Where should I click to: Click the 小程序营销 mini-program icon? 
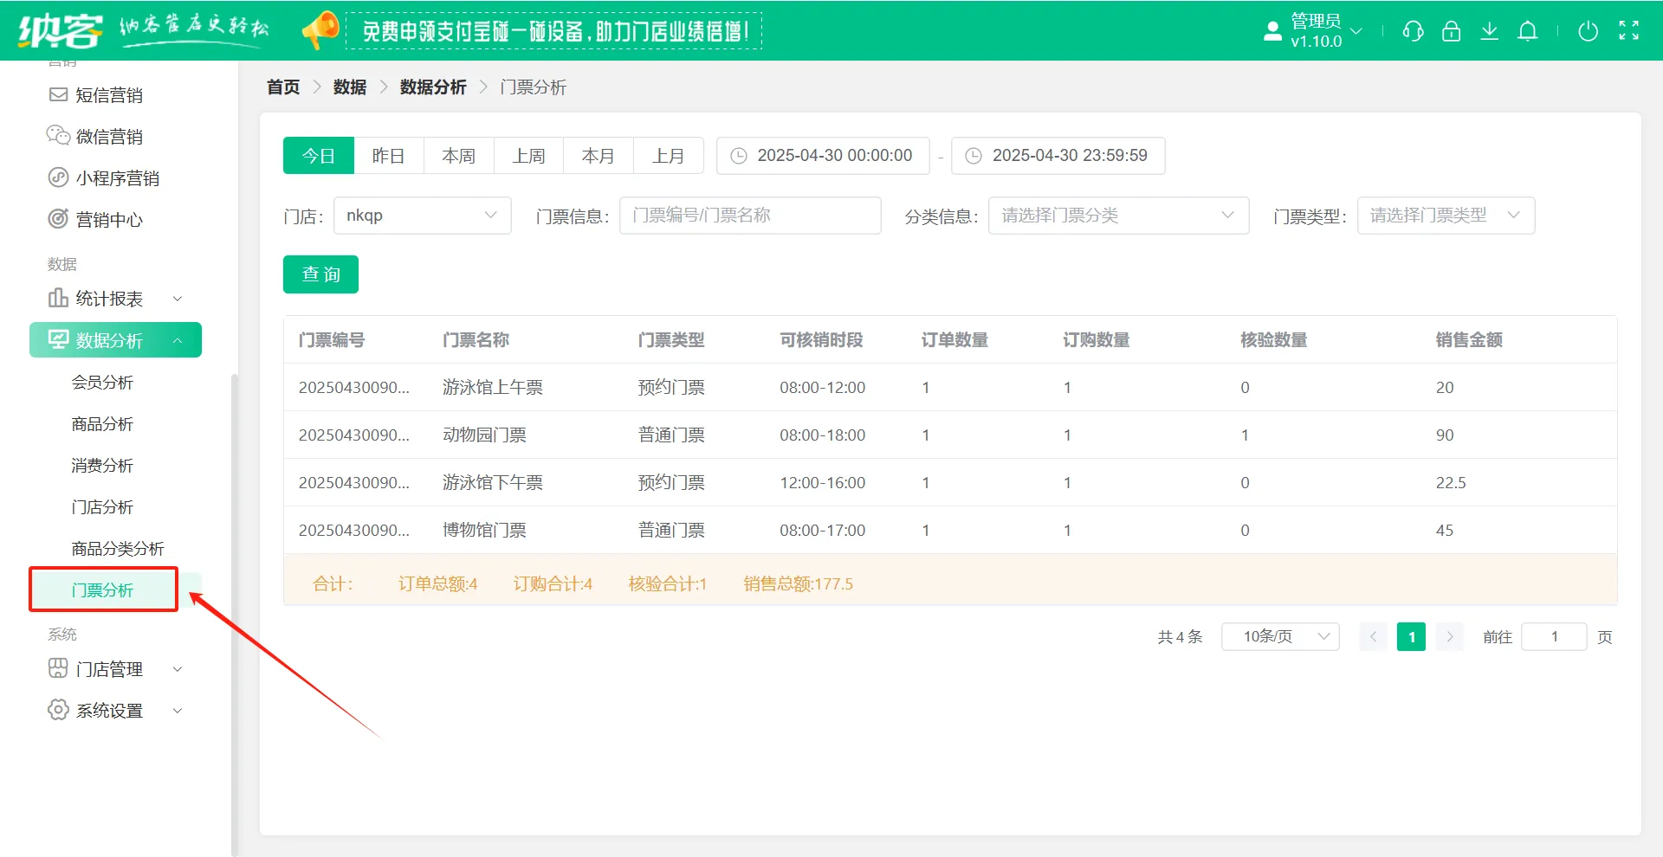click(58, 177)
